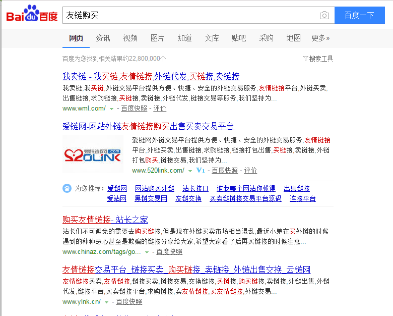Expand dropdown arrow next to www.wml.com/
The width and height of the screenshot is (393, 316).
111,109
